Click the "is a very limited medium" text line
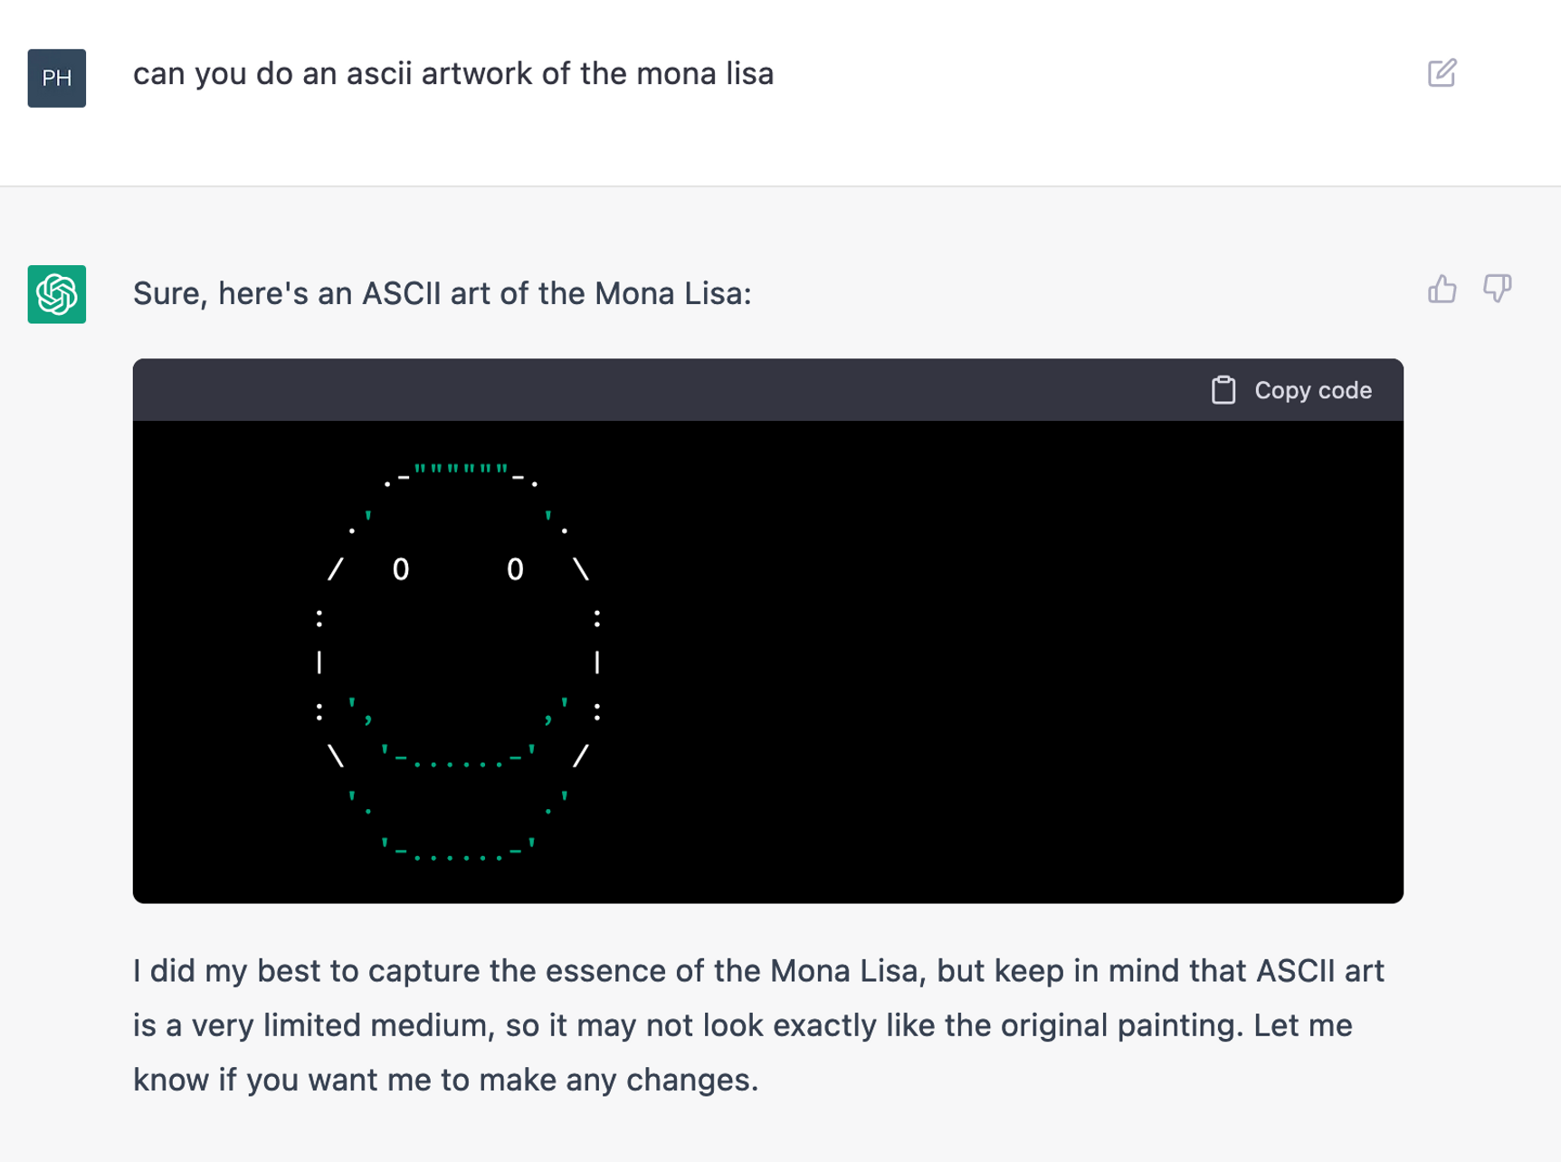This screenshot has width=1561, height=1162. click(743, 1024)
